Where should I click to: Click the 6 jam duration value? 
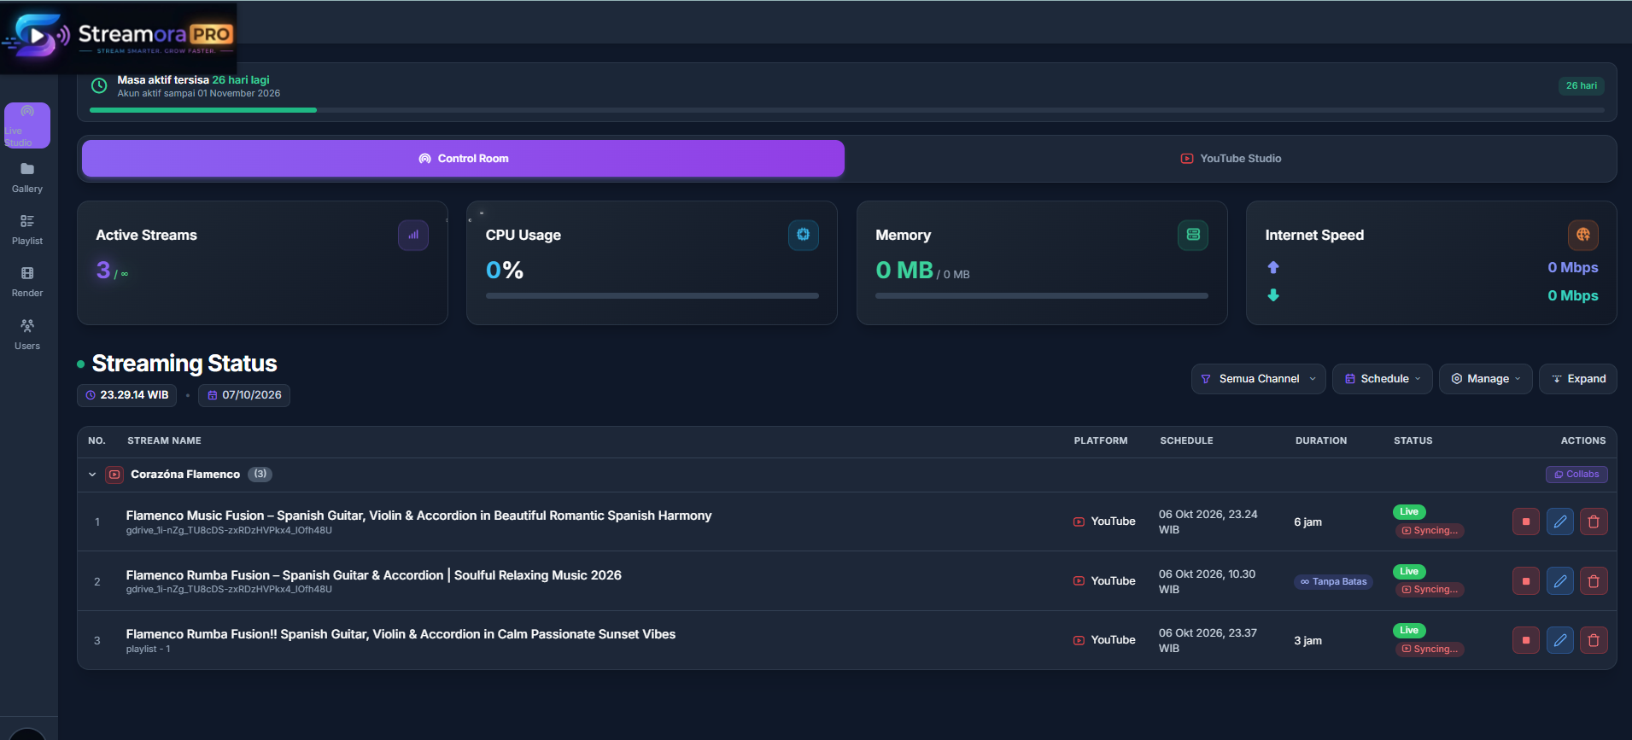coord(1307,522)
